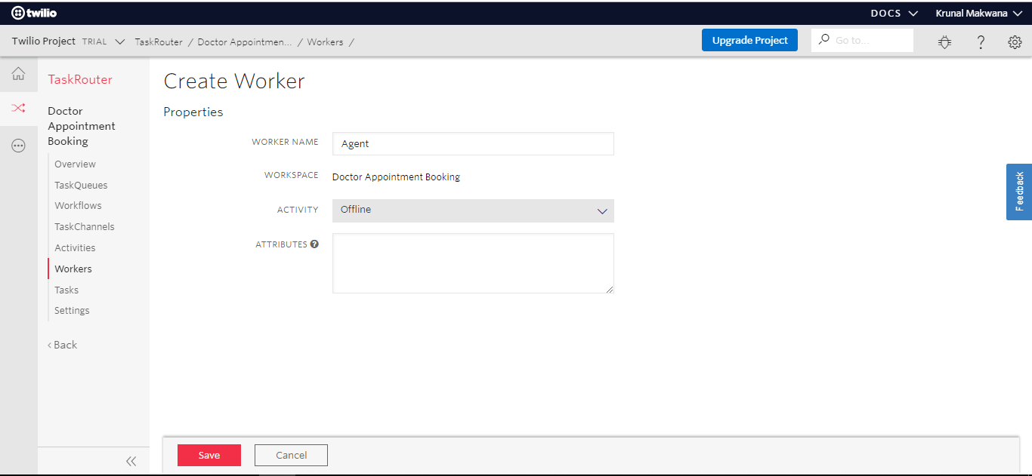Open the TRIAL project switcher chevron
This screenshot has width=1032, height=476.
[119, 41]
